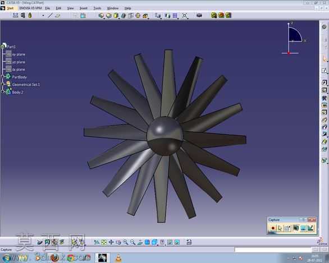Click the Multi-View icon
Screen dimensions: 329x263
(x=147, y=242)
